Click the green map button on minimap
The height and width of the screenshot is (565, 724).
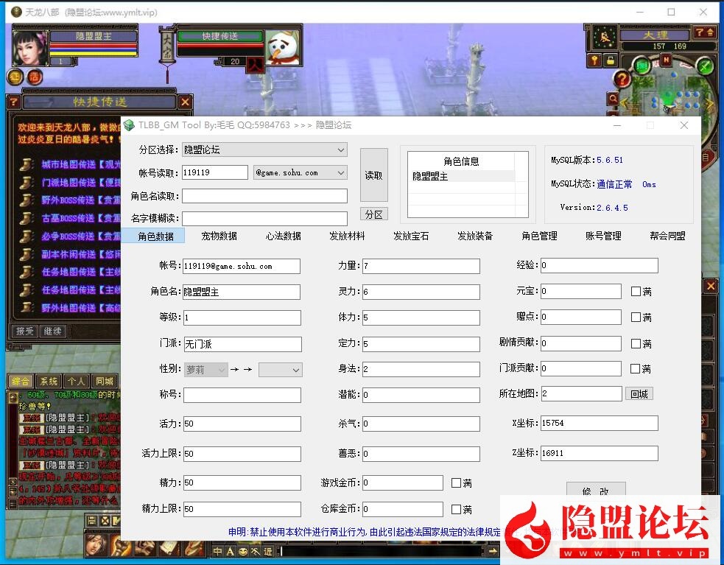click(642, 65)
